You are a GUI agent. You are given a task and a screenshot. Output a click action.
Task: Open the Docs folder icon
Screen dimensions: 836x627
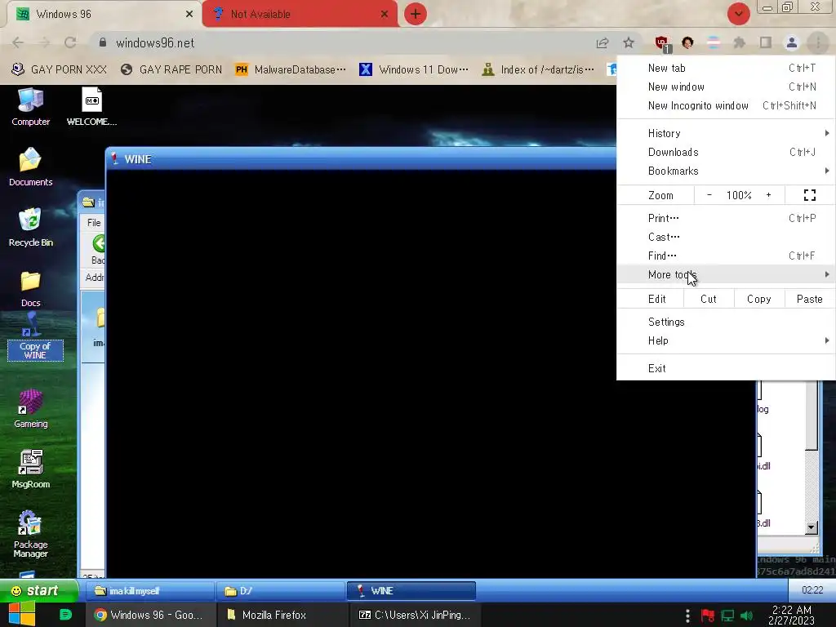point(30,288)
